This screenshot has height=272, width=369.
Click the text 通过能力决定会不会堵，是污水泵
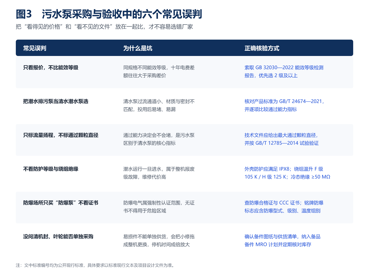[159, 135]
